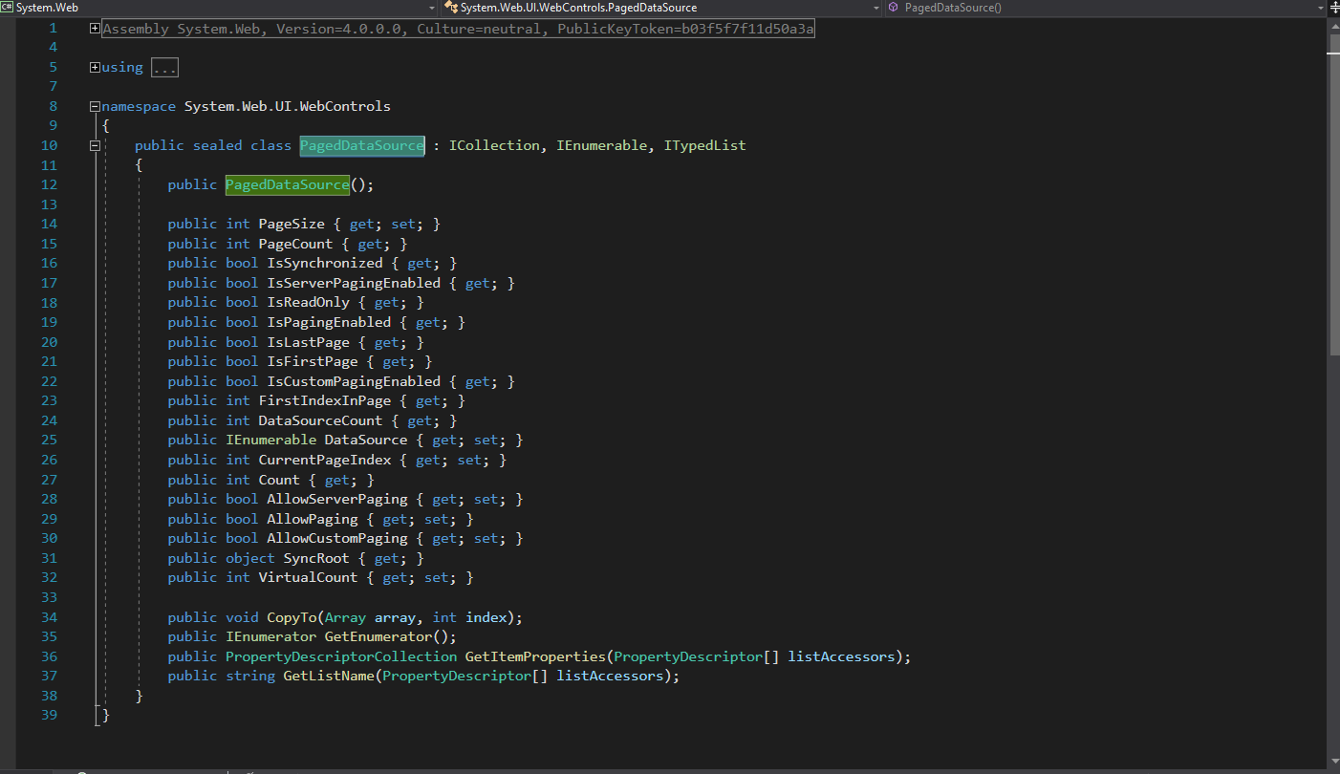The image size is (1340, 774).
Task: Click the AllowCustomPaging property name
Action: [337, 538]
